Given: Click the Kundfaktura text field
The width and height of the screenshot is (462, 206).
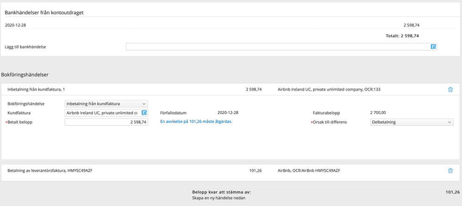Looking at the screenshot, I should click(102, 113).
